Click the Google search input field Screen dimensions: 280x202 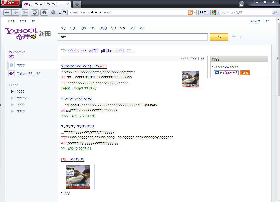coord(246,12)
